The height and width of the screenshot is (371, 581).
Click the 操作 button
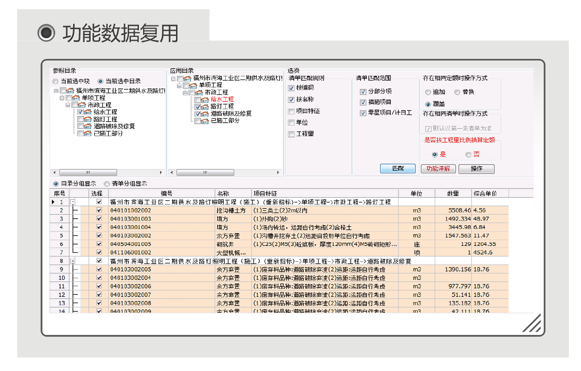click(477, 169)
